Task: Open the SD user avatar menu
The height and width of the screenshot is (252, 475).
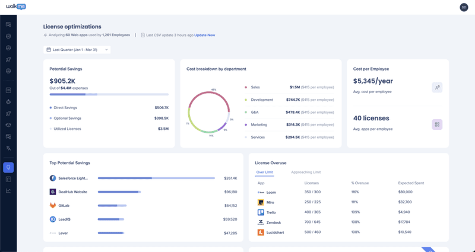Action: 464,7
